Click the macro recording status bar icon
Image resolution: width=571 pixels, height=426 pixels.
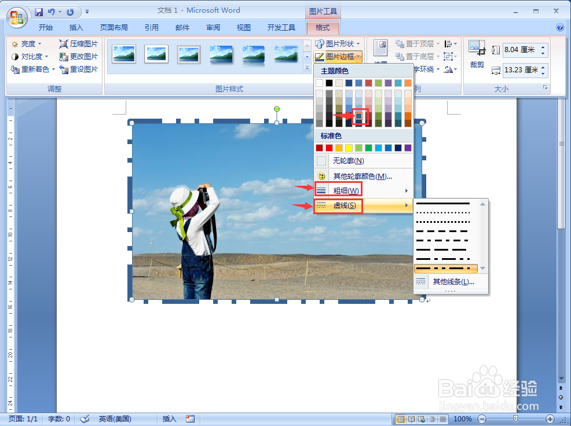(x=190, y=419)
